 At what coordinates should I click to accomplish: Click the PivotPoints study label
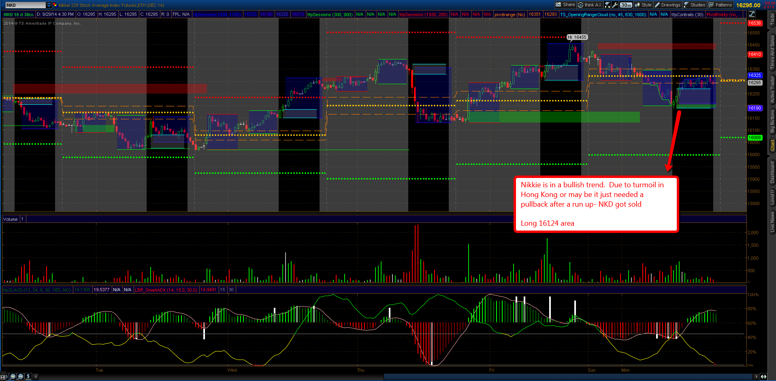(724, 14)
